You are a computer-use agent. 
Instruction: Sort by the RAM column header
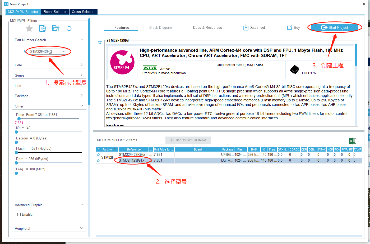coord(254,149)
